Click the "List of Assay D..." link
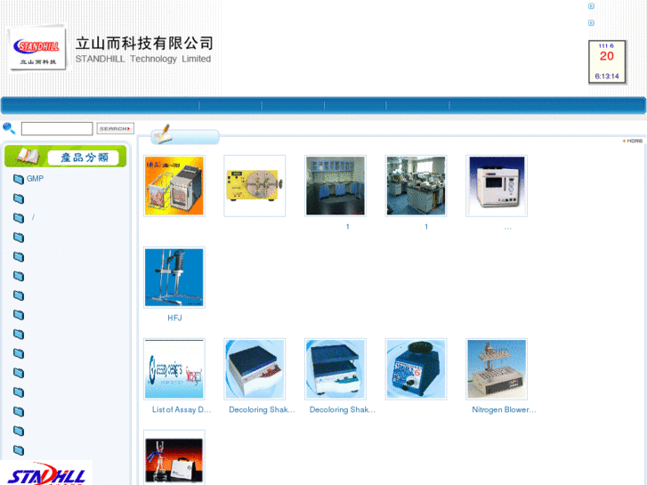The height and width of the screenshot is (485, 647). click(182, 409)
